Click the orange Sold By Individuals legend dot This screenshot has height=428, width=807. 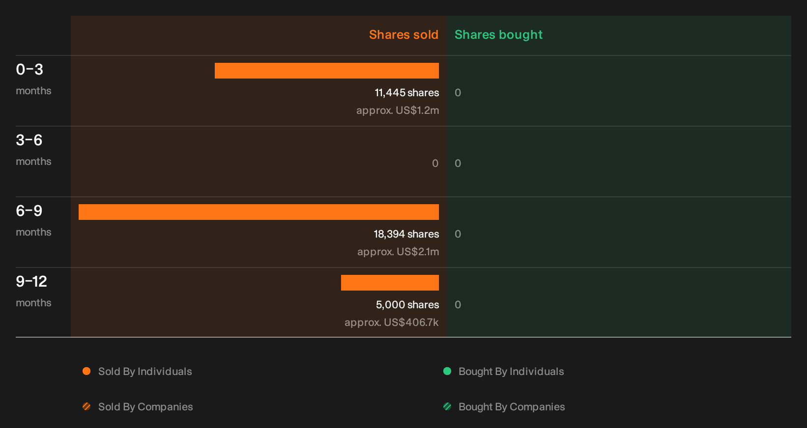click(86, 371)
